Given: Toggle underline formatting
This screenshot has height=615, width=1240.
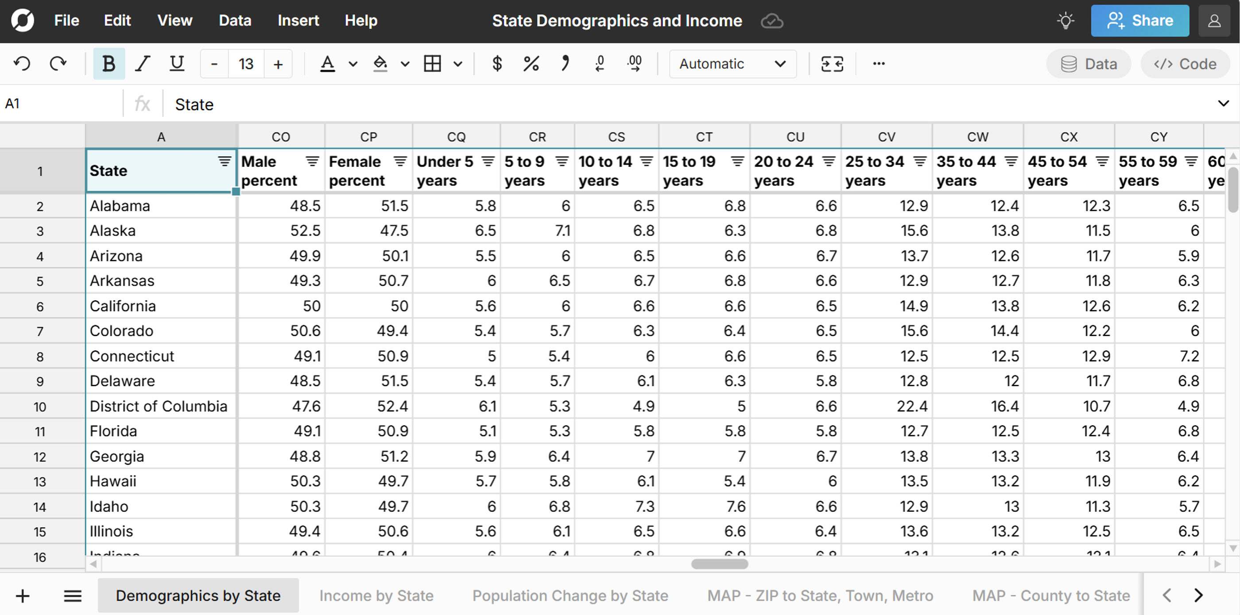Looking at the screenshot, I should click(x=177, y=63).
